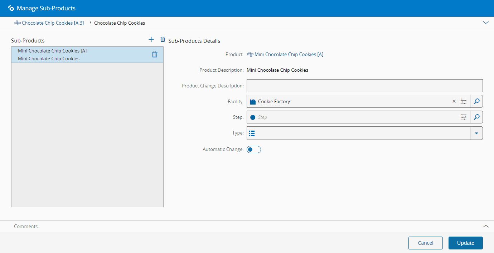Open Facility search magnifier
494x253 pixels.
pos(476,101)
